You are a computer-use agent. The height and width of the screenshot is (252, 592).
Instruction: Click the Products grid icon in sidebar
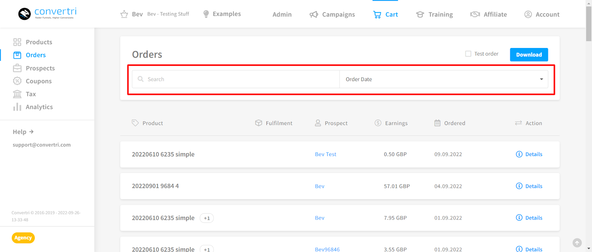pos(17,42)
